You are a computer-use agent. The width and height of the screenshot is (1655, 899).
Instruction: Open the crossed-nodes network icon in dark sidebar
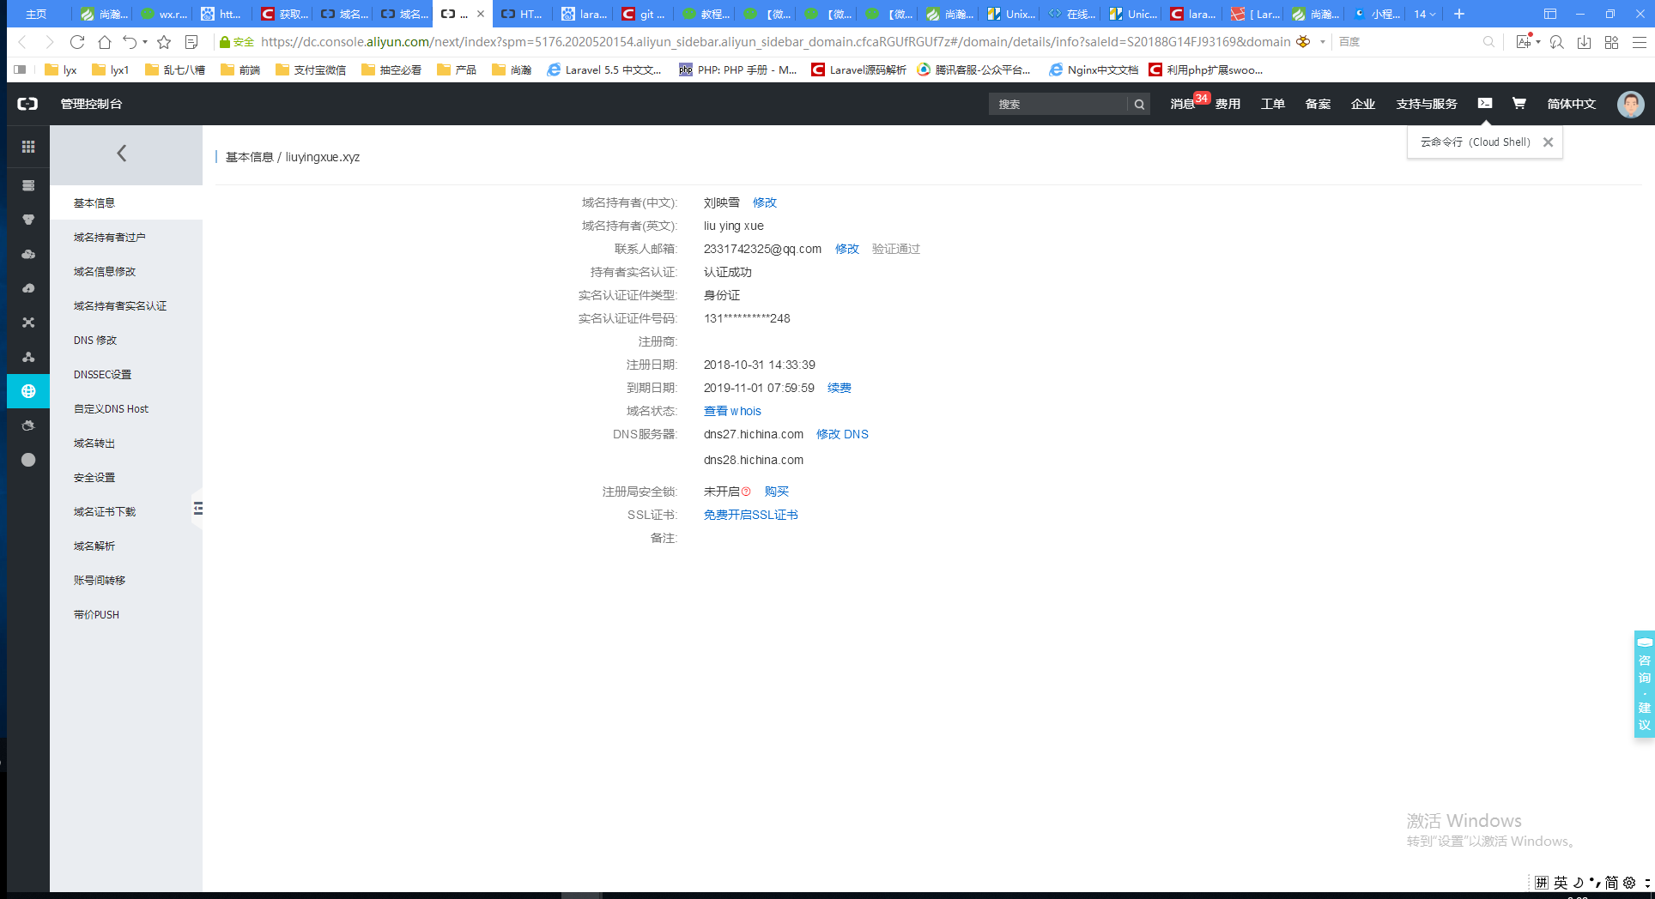[28, 323]
